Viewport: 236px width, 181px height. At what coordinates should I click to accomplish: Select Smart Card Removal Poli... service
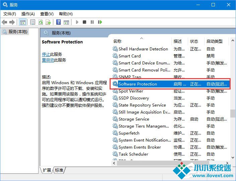tap(171, 70)
